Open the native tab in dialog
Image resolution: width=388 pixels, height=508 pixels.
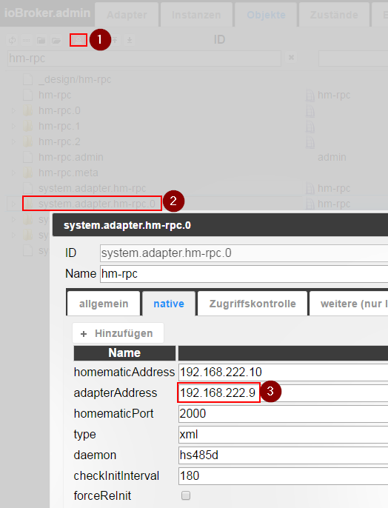[x=169, y=304]
